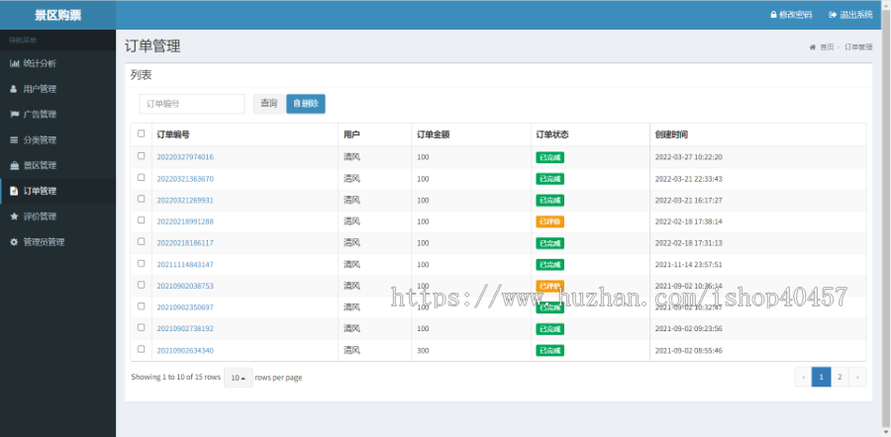
Task: Click page 1 pagination button
Action: pyautogui.click(x=821, y=377)
